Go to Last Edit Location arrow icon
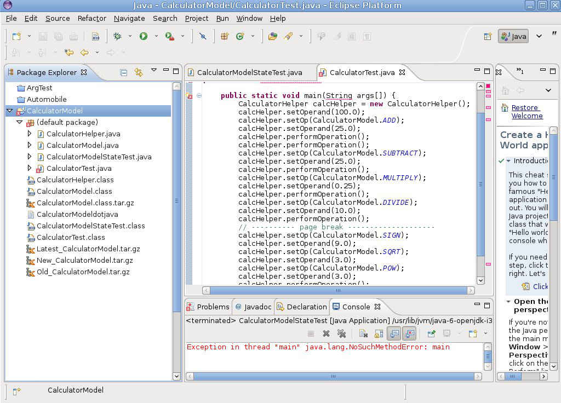The image size is (561, 403). click(68, 53)
